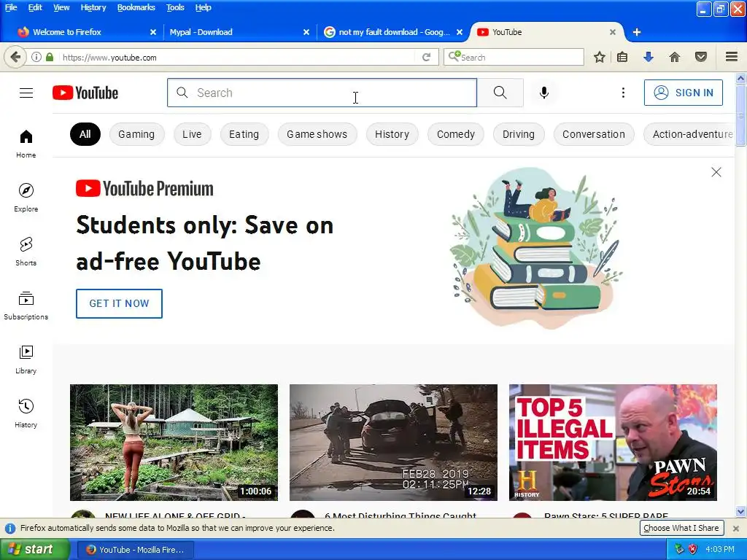
Task: Click the YouTube logo
Action: pyautogui.click(x=85, y=93)
